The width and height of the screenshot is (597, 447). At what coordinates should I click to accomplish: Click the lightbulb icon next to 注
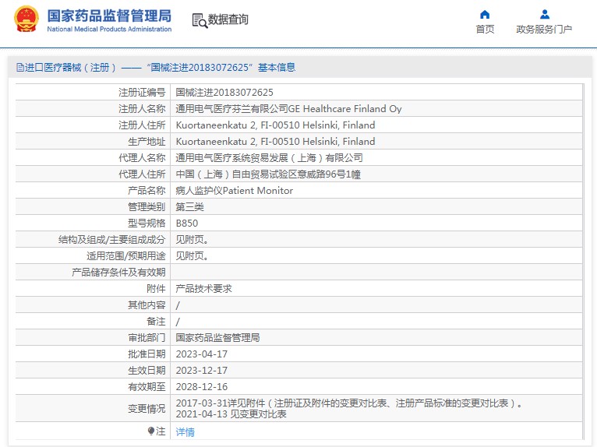[150, 431]
